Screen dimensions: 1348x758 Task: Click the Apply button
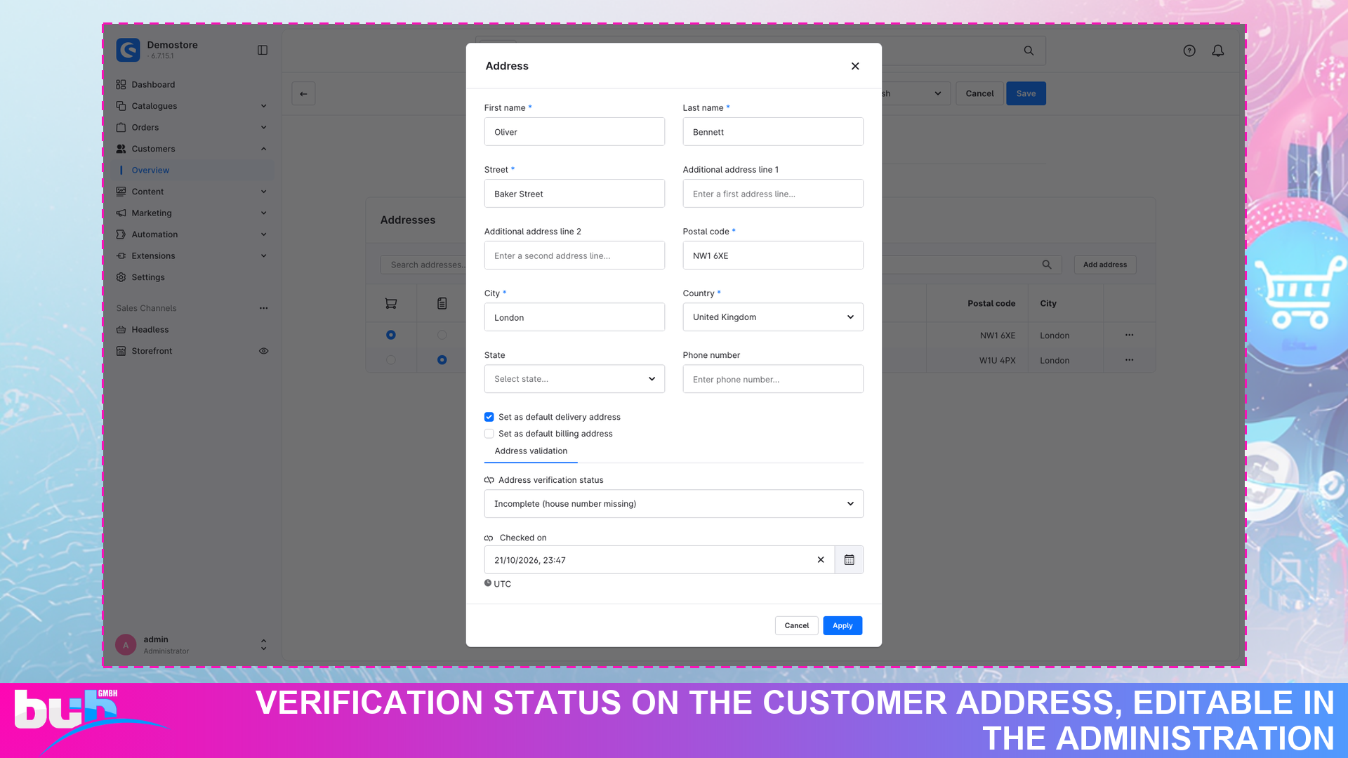click(x=842, y=625)
